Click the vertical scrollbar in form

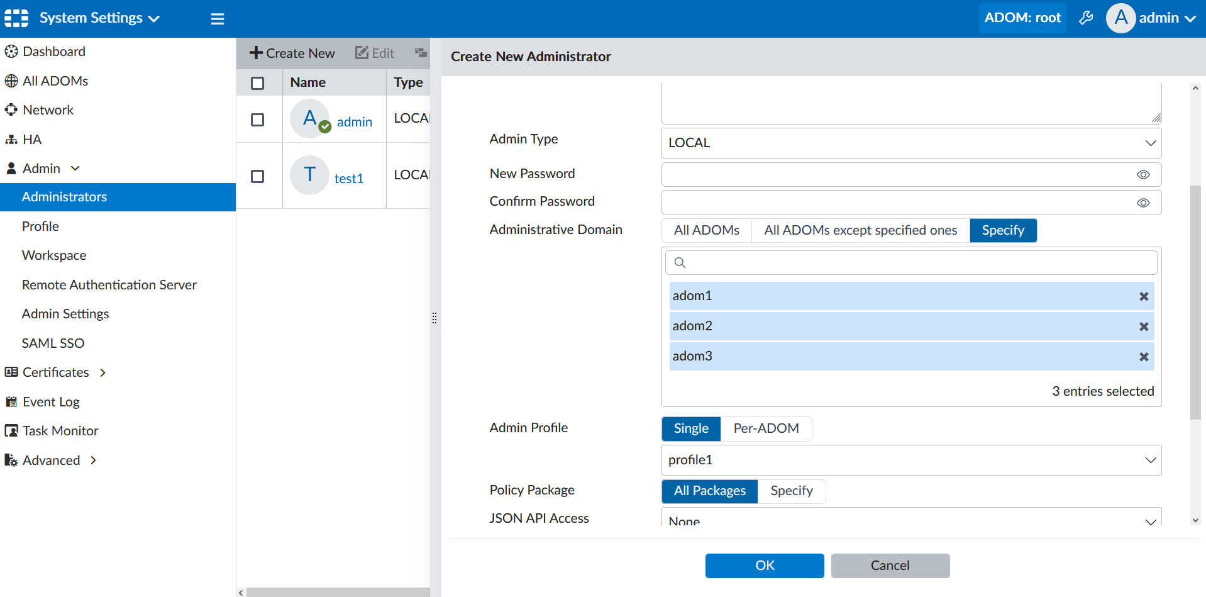coord(1195,302)
